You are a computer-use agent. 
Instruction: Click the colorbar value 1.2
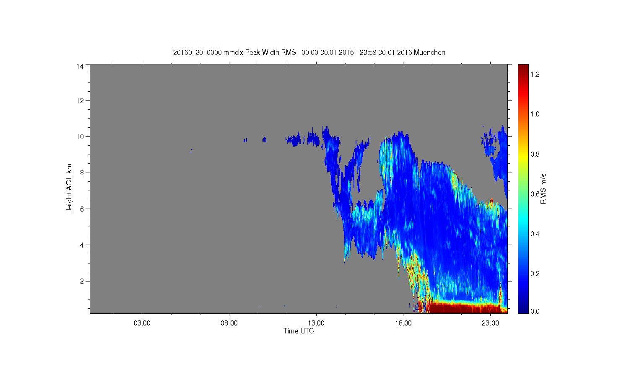(x=535, y=75)
